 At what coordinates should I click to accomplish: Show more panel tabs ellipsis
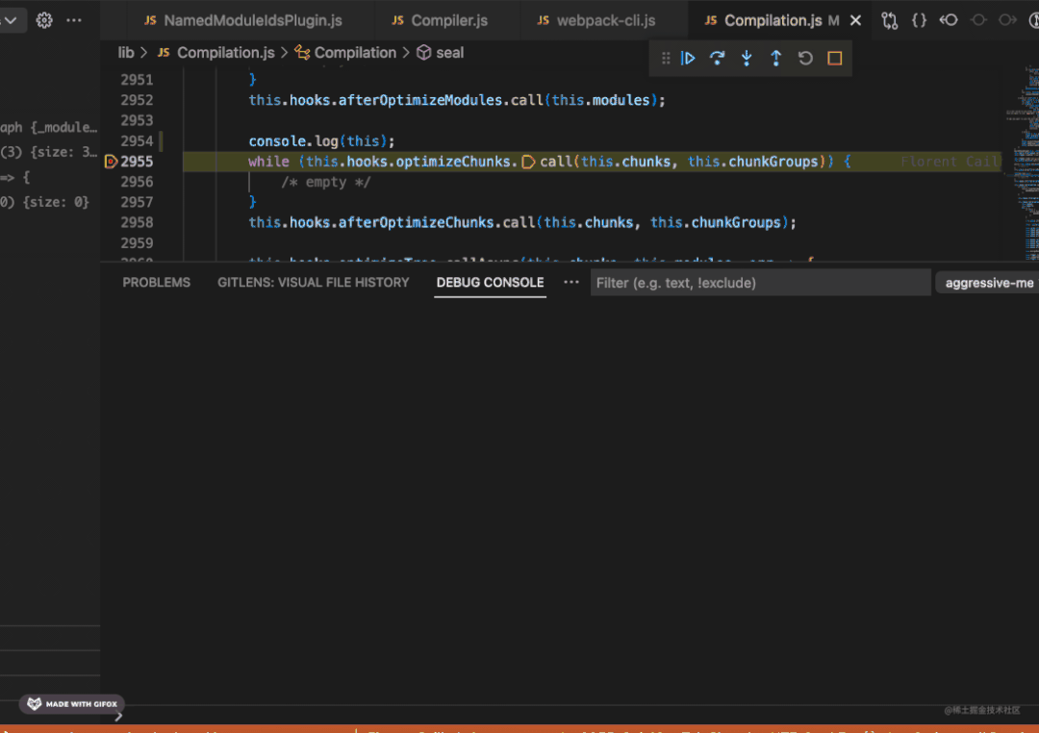point(571,283)
